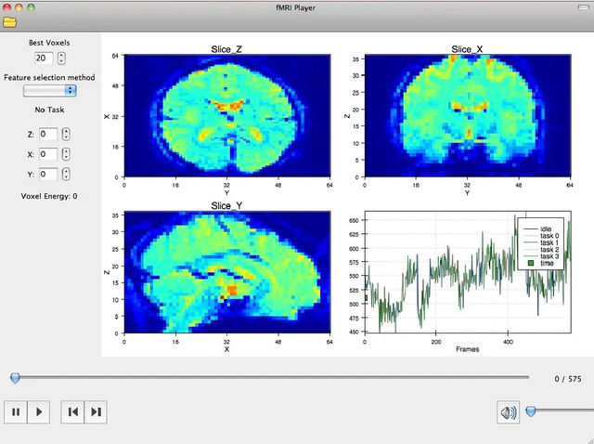This screenshot has height=444, width=594.
Task: Click the 'Slice_Y' plot title
Action: (x=226, y=205)
